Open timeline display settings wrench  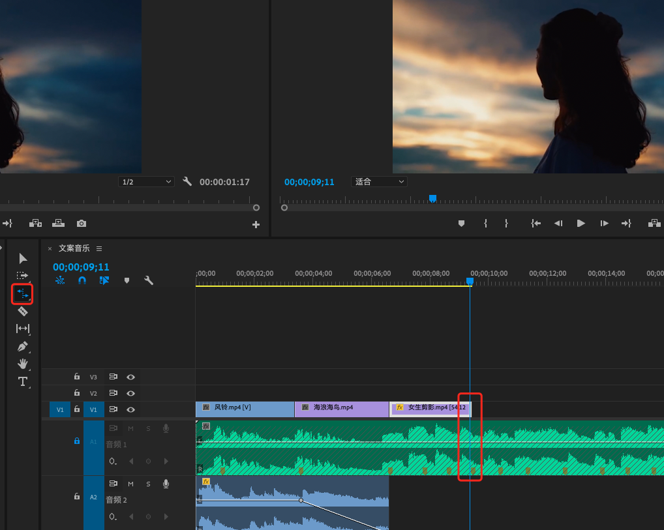click(x=148, y=280)
